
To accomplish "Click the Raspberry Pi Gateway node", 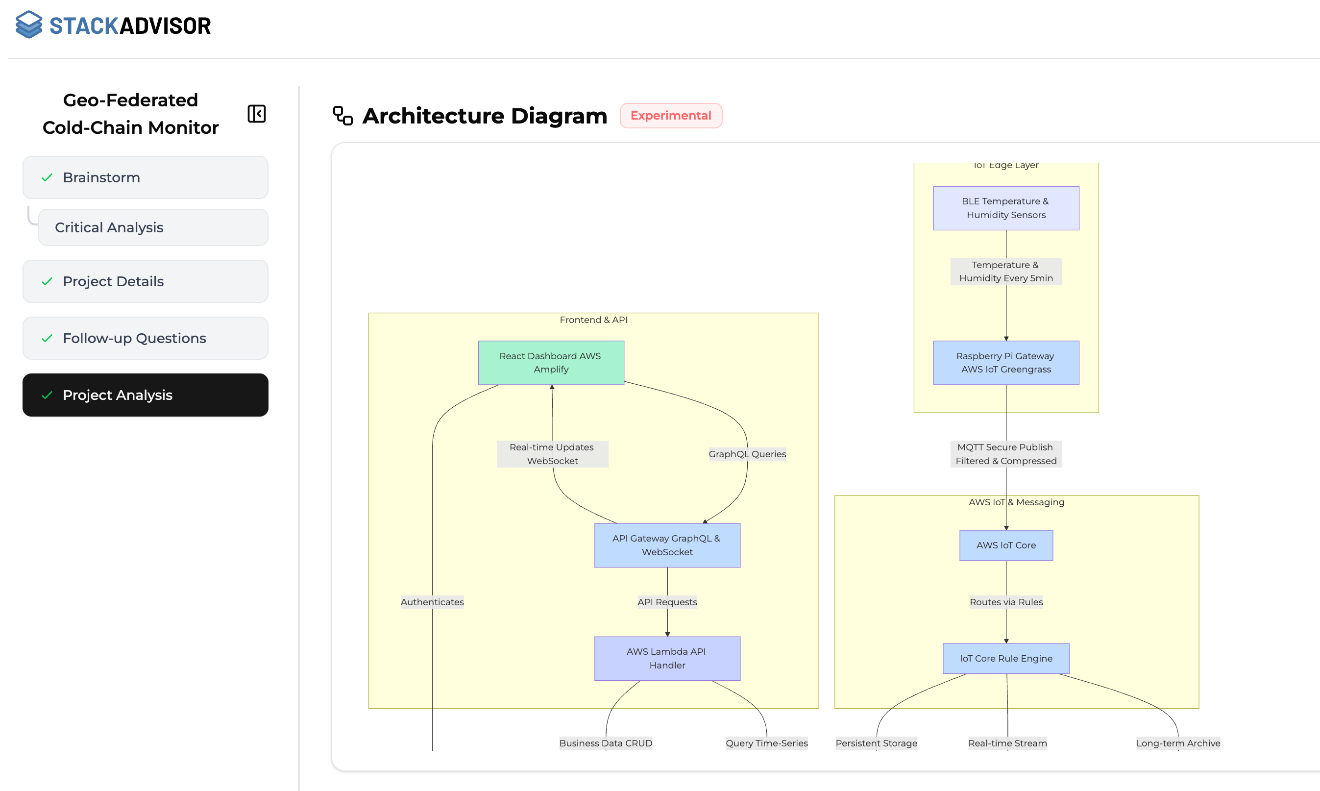I will click(1006, 363).
